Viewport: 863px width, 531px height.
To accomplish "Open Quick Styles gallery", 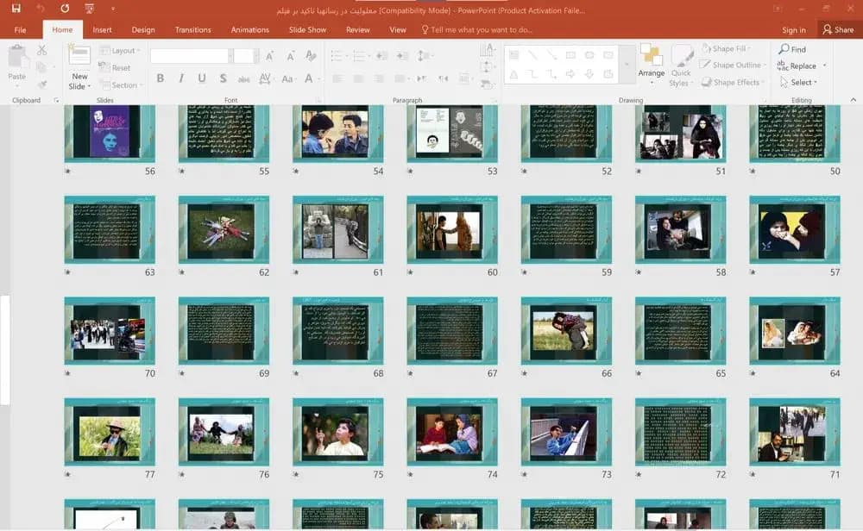I will click(x=681, y=66).
